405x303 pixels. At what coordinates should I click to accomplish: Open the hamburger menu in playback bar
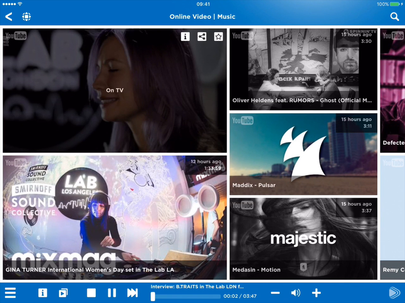coord(10,293)
